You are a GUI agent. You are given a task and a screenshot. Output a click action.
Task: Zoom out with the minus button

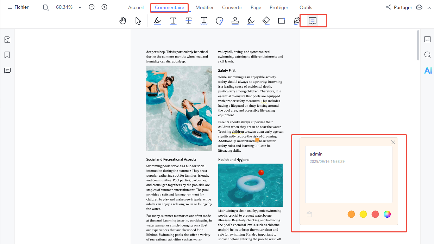[92, 7]
